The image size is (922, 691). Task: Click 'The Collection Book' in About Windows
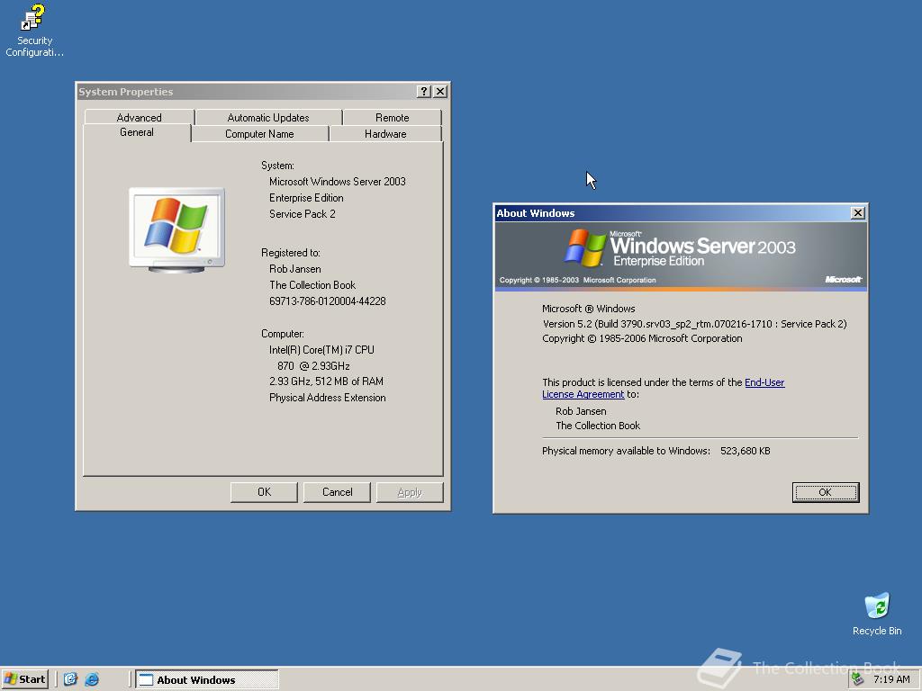pos(598,426)
